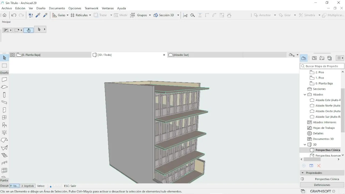Image resolution: width=345 pixels, height=194 pixels.
Task: Open the Grupos dropdown arrow
Action: tap(150, 15)
